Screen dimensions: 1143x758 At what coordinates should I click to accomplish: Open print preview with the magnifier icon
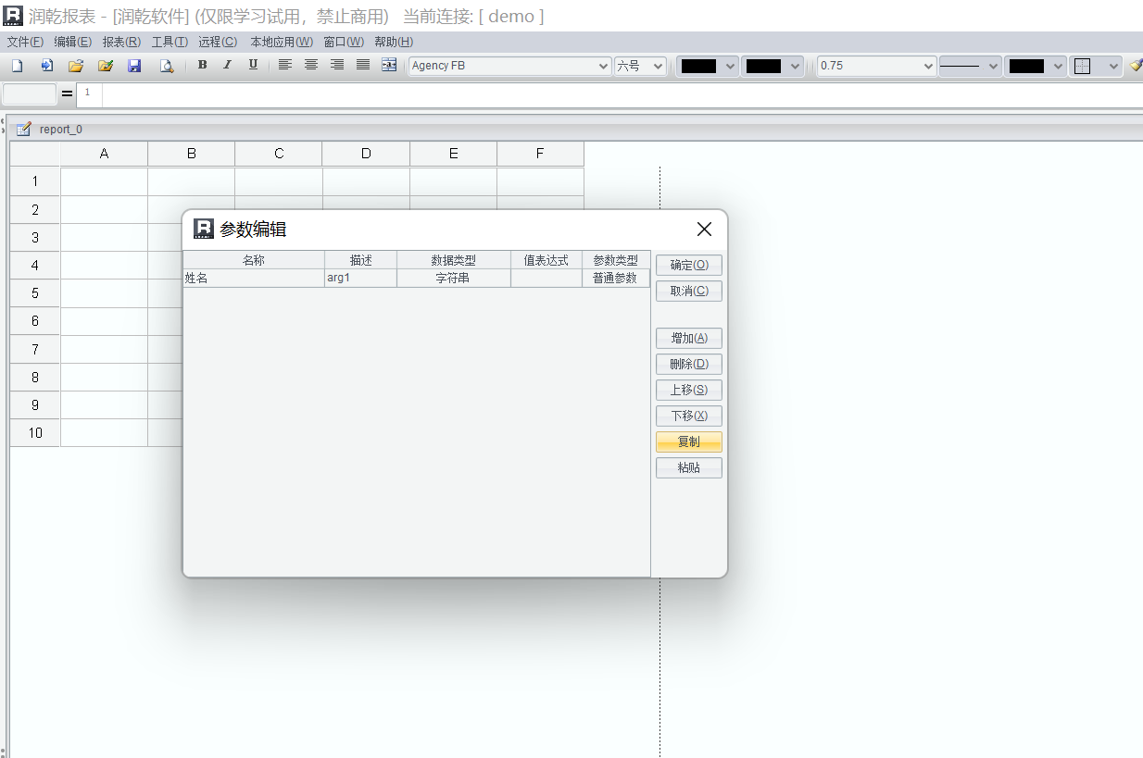point(167,66)
